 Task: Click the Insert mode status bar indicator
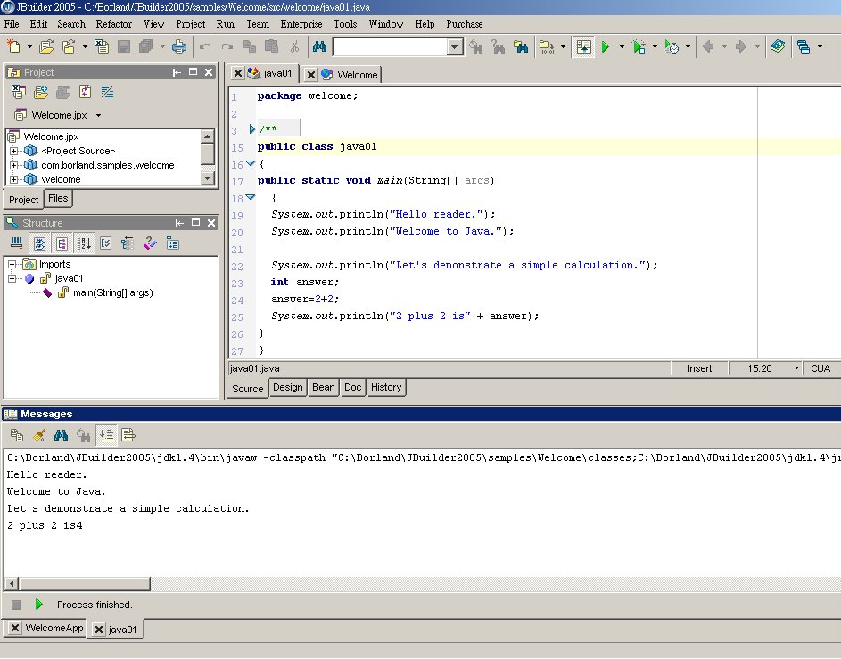pos(699,368)
